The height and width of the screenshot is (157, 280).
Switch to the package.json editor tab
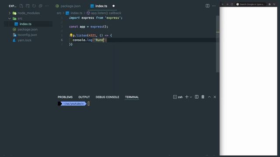[68, 6]
